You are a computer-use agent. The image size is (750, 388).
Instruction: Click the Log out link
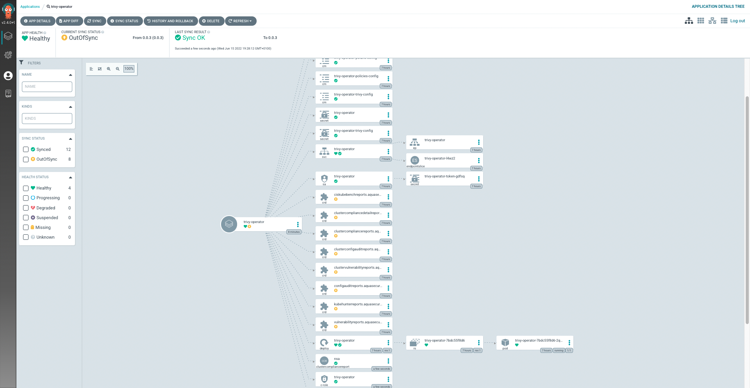pos(737,20)
